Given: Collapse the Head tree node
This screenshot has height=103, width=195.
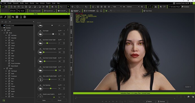Looking at the screenshot, I should (x=4, y=69).
